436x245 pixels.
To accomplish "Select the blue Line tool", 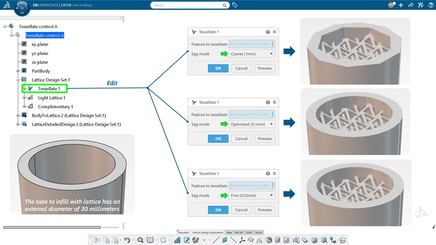I will pos(216,240).
